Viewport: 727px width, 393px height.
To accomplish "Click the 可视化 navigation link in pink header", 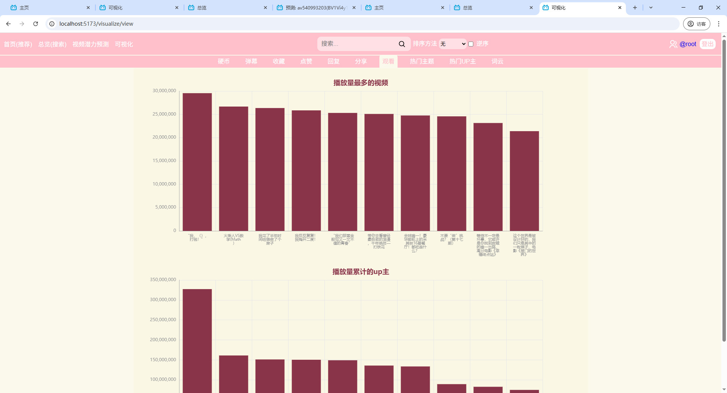I will [124, 44].
